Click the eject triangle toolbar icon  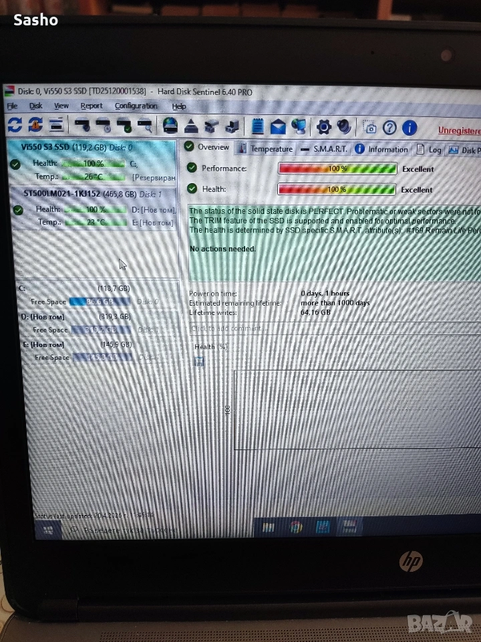[x=191, y=126]
